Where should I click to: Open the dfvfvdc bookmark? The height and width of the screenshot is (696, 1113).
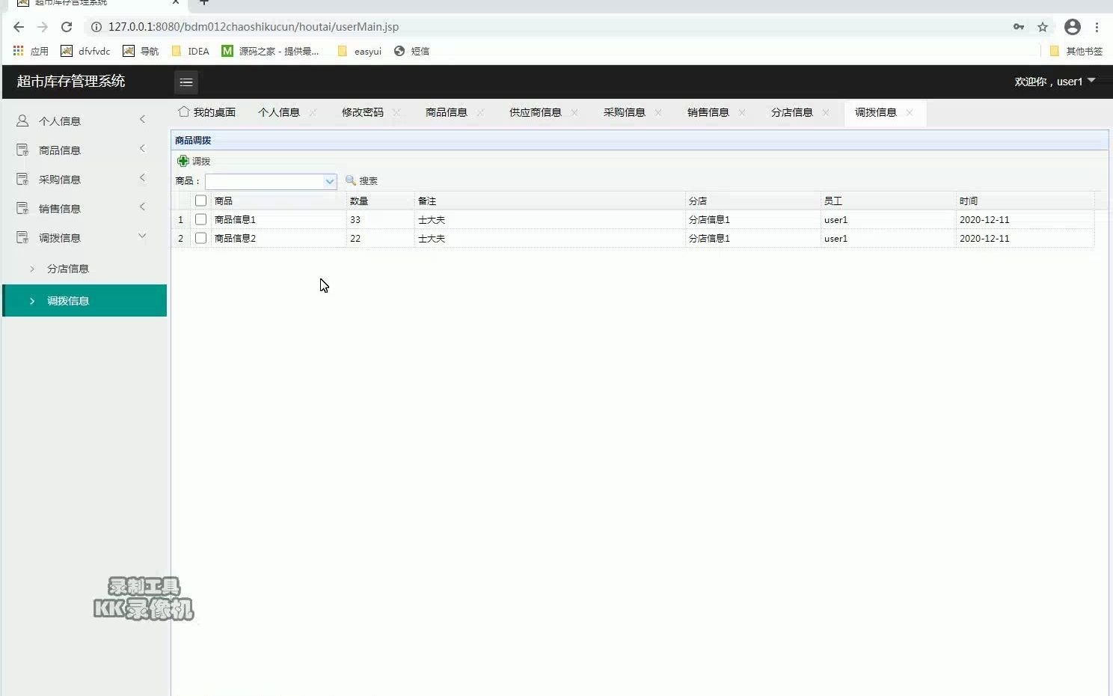click(86, 51)
